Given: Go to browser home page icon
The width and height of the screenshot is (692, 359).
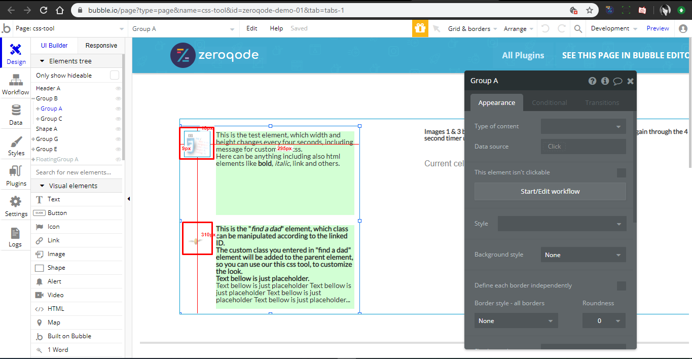Looking at the screenshot, I should pyautogui.click(x=60, y=10).
